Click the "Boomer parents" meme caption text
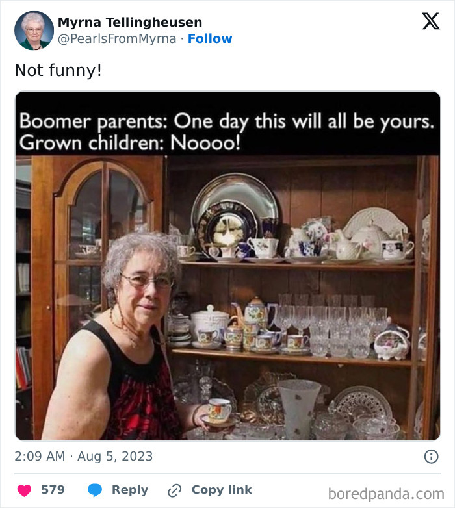Viewport: 455px width, 508px height. coord(226,131)
